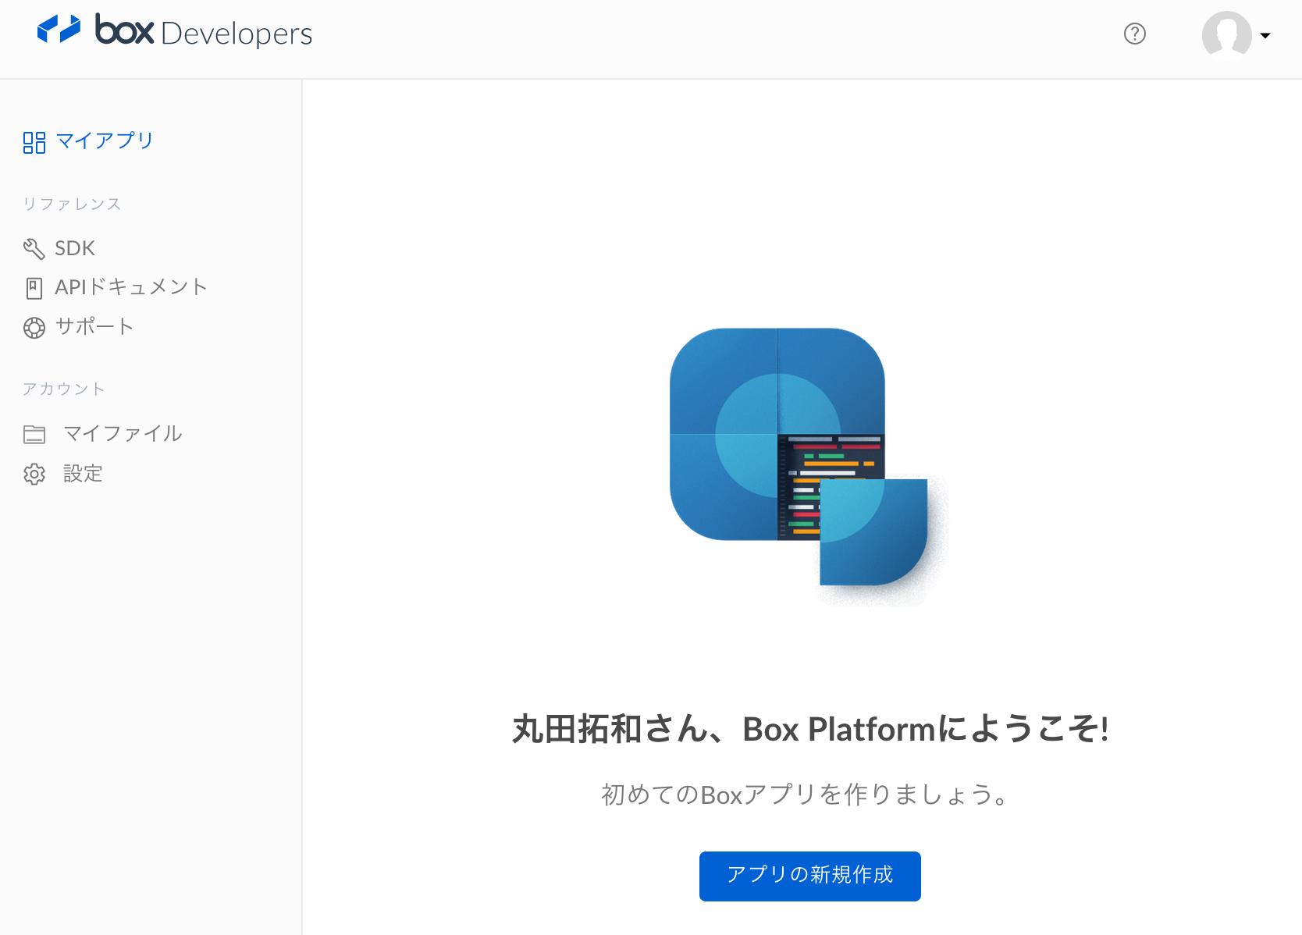Click the サポート globe icon

[34, 327]
